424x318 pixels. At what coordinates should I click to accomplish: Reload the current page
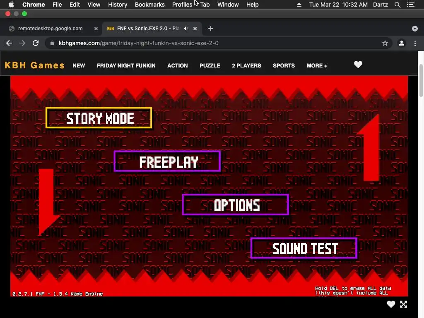pyautogui.click(x=36, y=43)
